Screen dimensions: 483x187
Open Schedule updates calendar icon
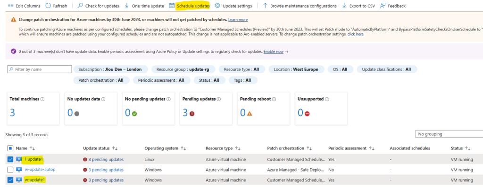tap(172, 6)
